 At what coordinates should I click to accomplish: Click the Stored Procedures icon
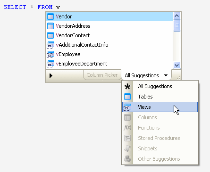pyautogui.click(x=127, y=138)
